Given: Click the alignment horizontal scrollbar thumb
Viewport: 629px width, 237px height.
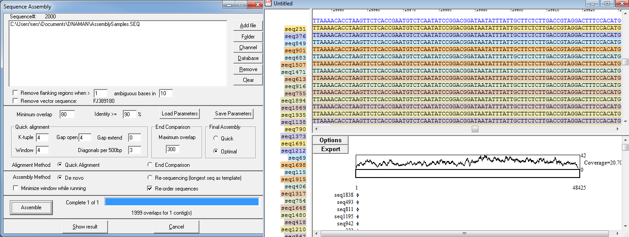Looking at the screenshot, I should click(475, 129).
